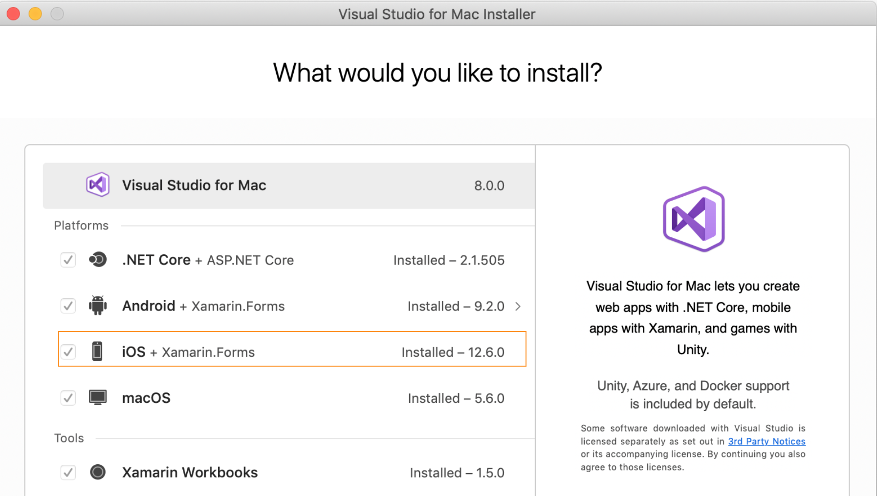Toggle the .NET Core checkbox
This screenshot has height=496, width=877.
click(x=68, y=260)
